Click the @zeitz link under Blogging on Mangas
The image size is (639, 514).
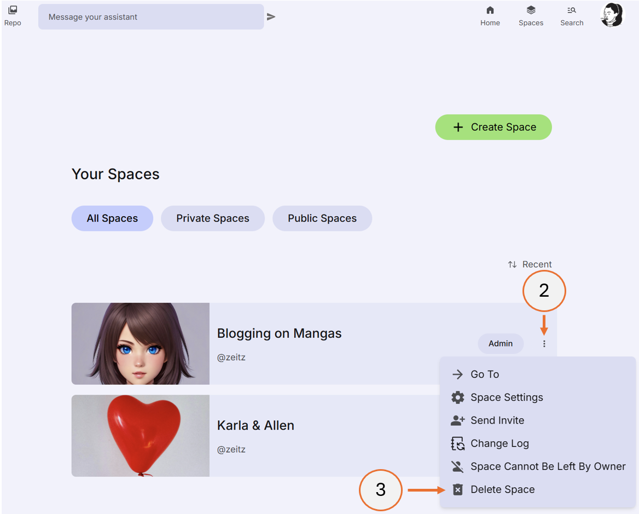click(x=231, y=357)
